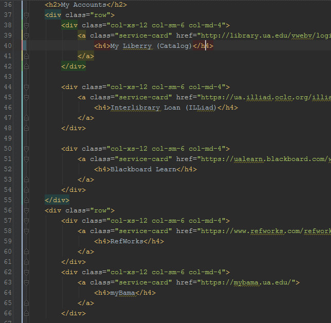
Task: Click the col-md-4 class on line 38
Action: click(x=205, y=25)
